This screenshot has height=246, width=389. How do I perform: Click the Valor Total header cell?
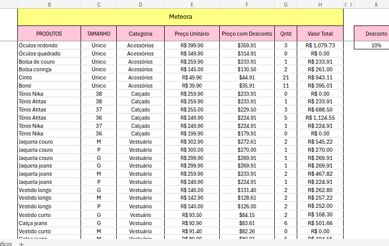coord(320,34)
